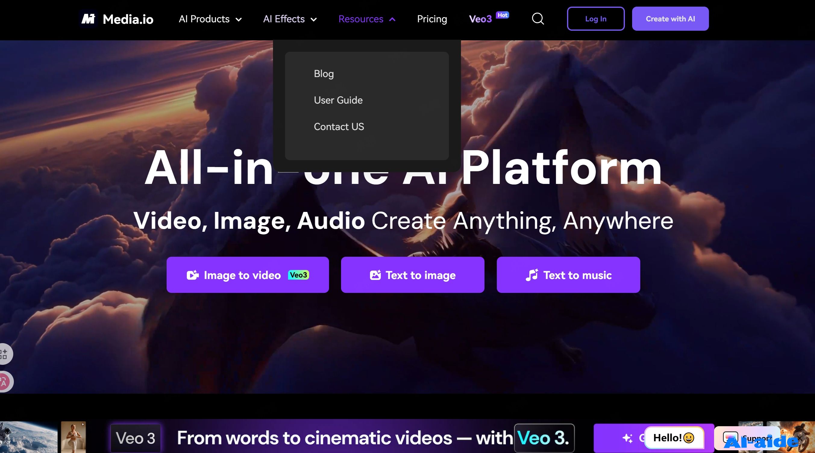Select Blog from Resources menu
Screen dimensions: 815x453
pos(324,74)
